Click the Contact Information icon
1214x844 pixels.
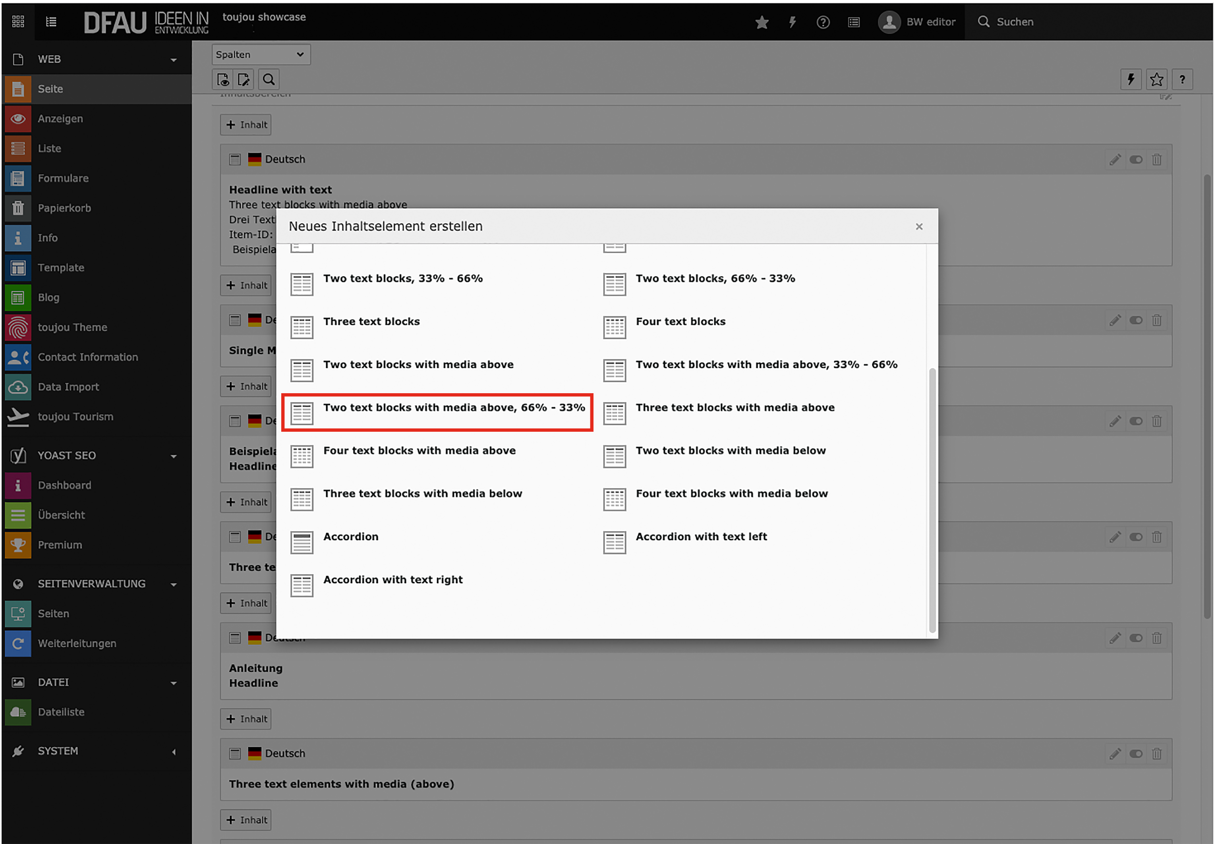click(x=18, y=357)
